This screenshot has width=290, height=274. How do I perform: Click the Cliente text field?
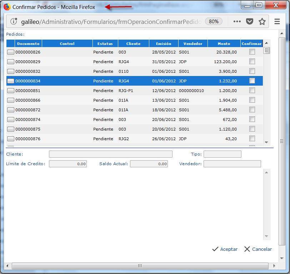(111, 154)
